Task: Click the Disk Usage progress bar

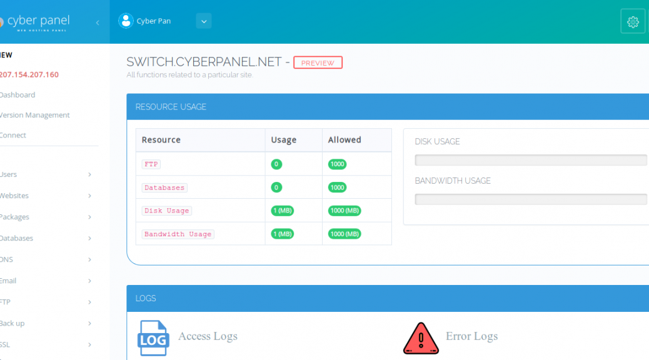Action: (x=531, y=159)
